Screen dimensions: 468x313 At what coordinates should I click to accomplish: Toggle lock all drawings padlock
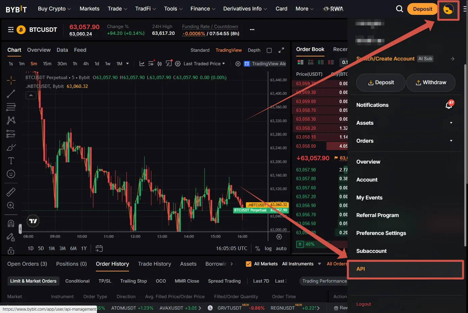[11, 250]
